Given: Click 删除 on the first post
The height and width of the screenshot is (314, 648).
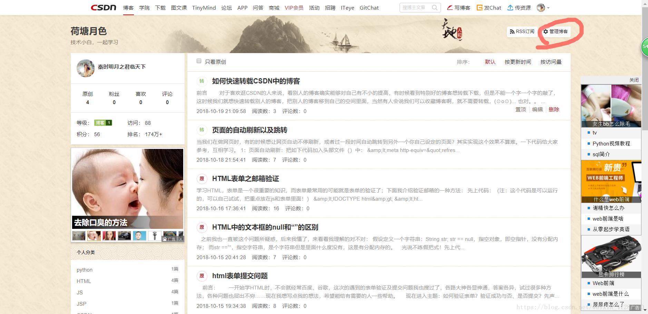Looking at the screenshot, I should click(554, 109).
